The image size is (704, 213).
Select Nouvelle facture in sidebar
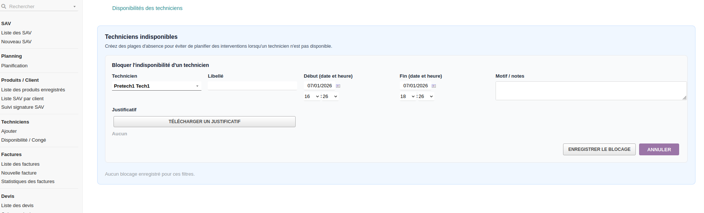click(x=19, y=173)
